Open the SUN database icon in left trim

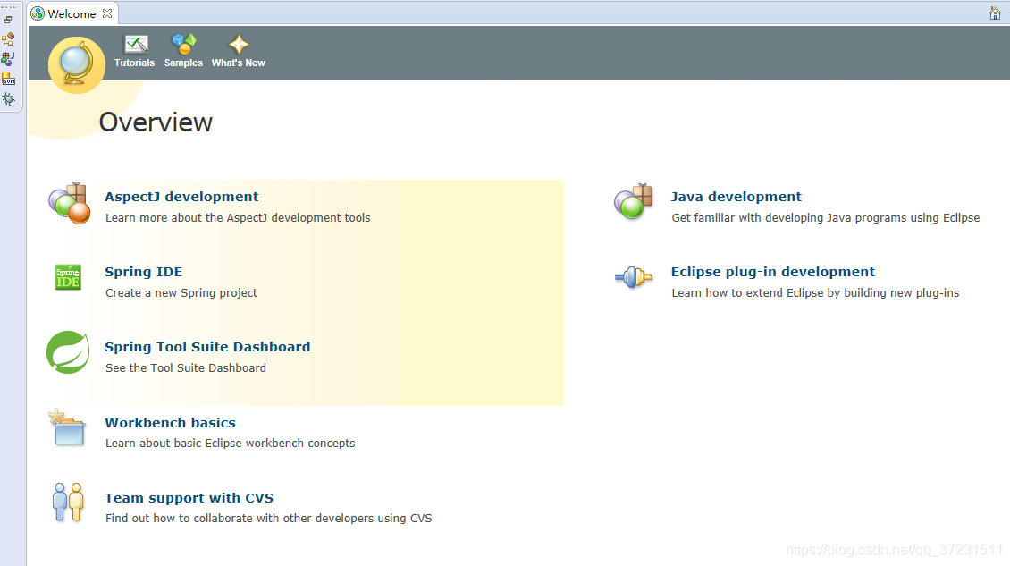click(x=8, y=79)
